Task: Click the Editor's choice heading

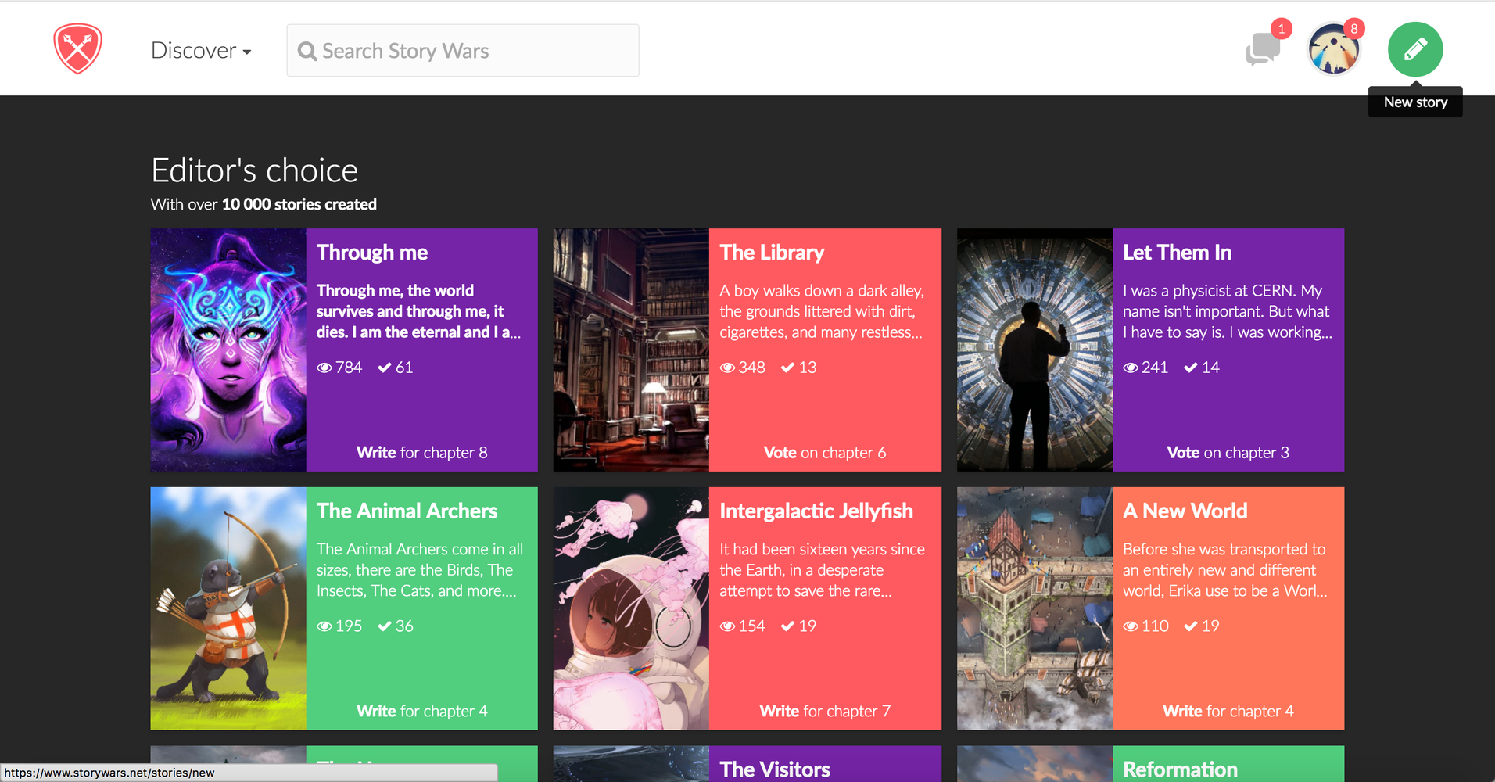Action: pyautogui.click(x=254, y=170)
